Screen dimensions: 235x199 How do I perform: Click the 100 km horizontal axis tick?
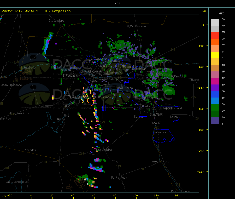click(x=135, y=195)
